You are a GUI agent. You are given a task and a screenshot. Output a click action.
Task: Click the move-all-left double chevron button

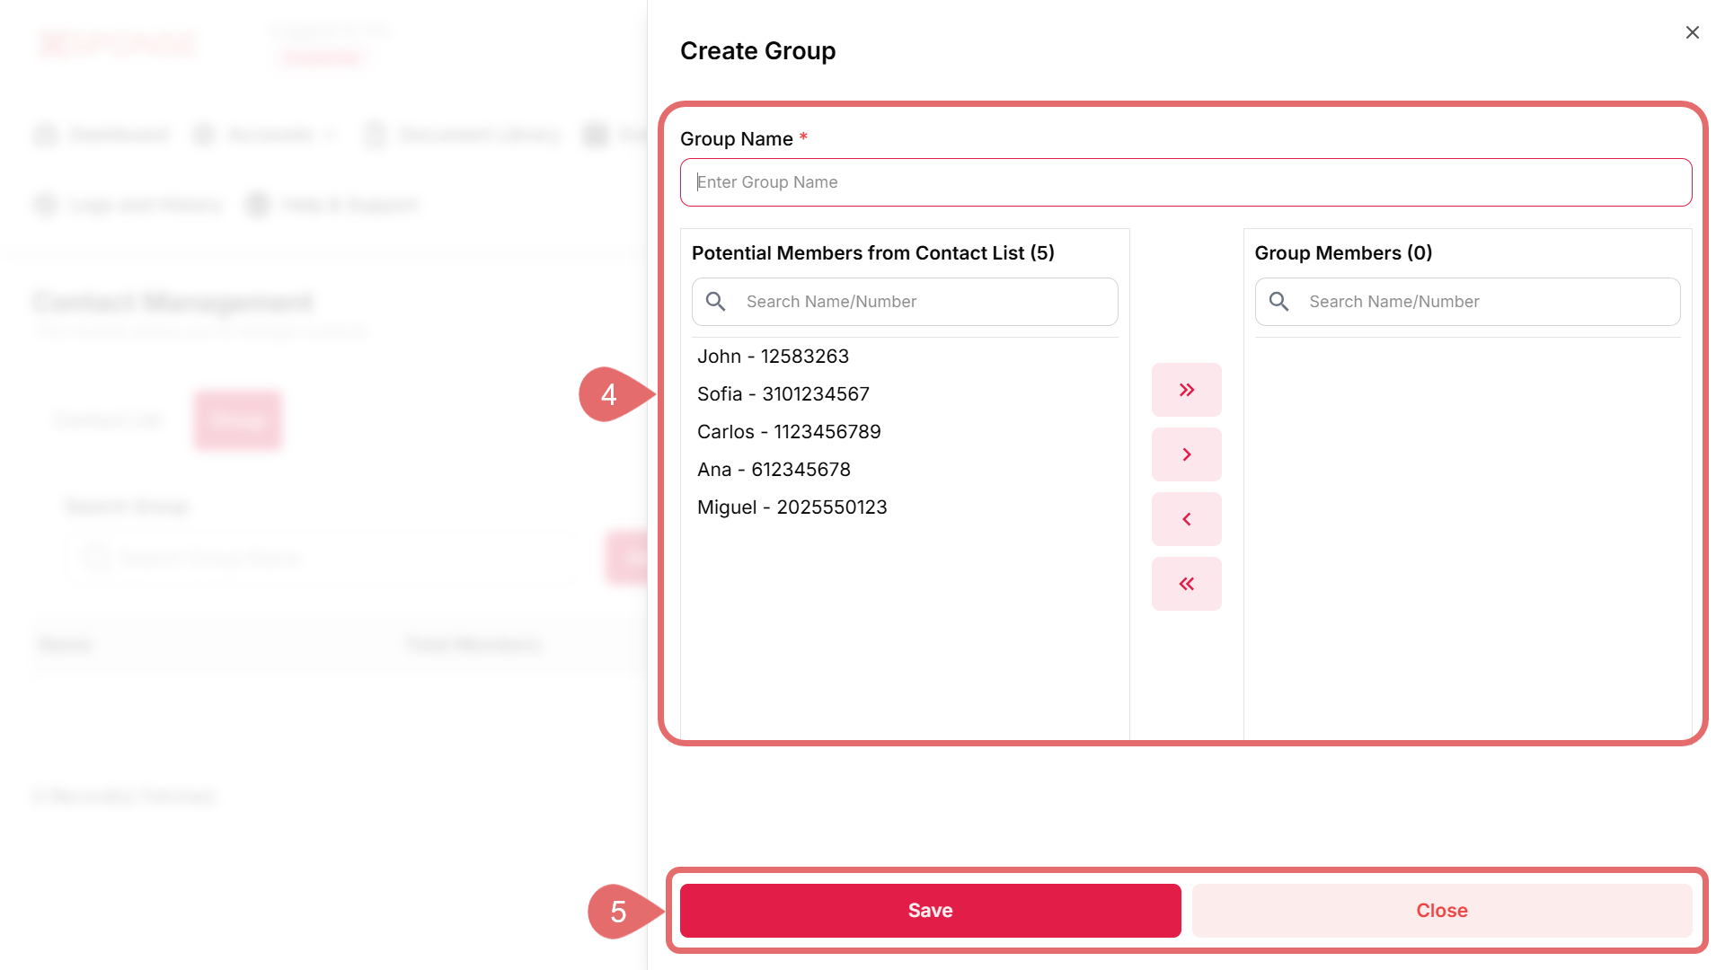tap(1186, 584)
